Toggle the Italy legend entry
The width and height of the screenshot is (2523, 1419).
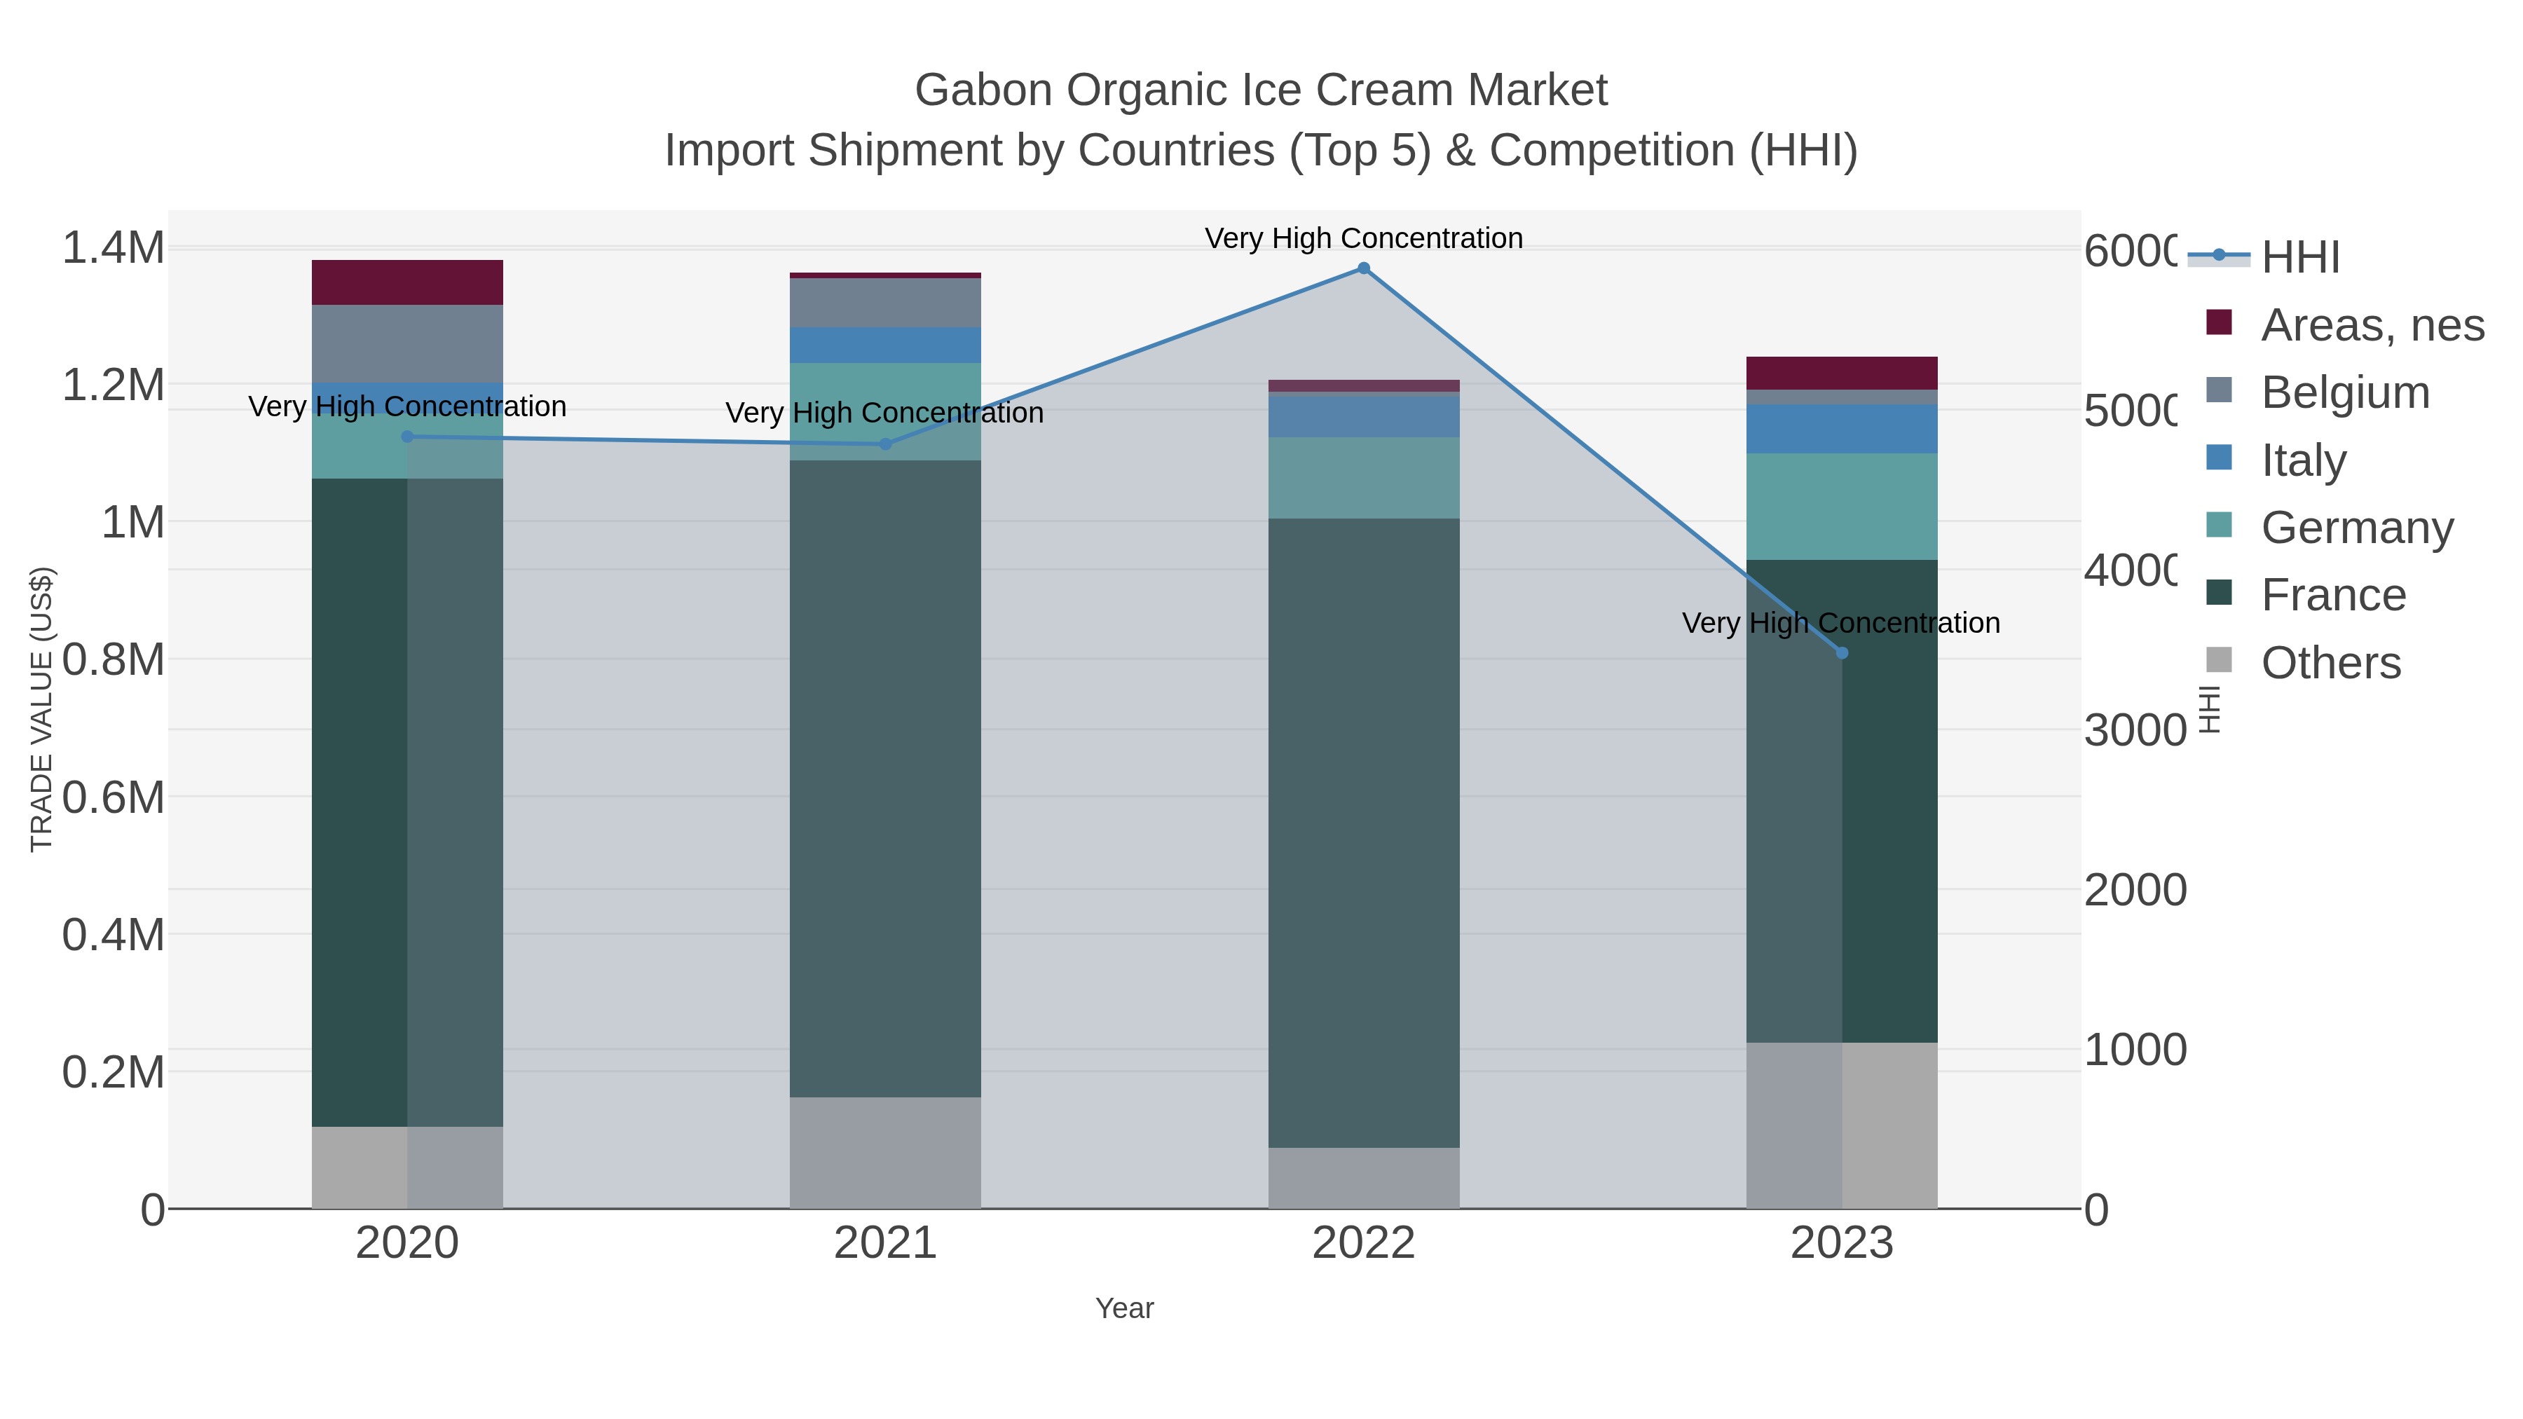click(x=2276, y=459)
